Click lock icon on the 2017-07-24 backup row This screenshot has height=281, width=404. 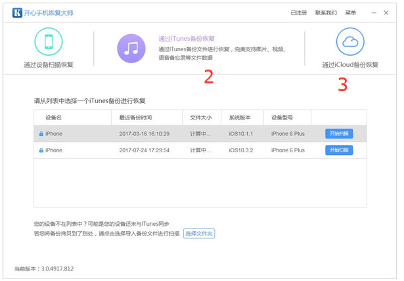click(41, 150)
